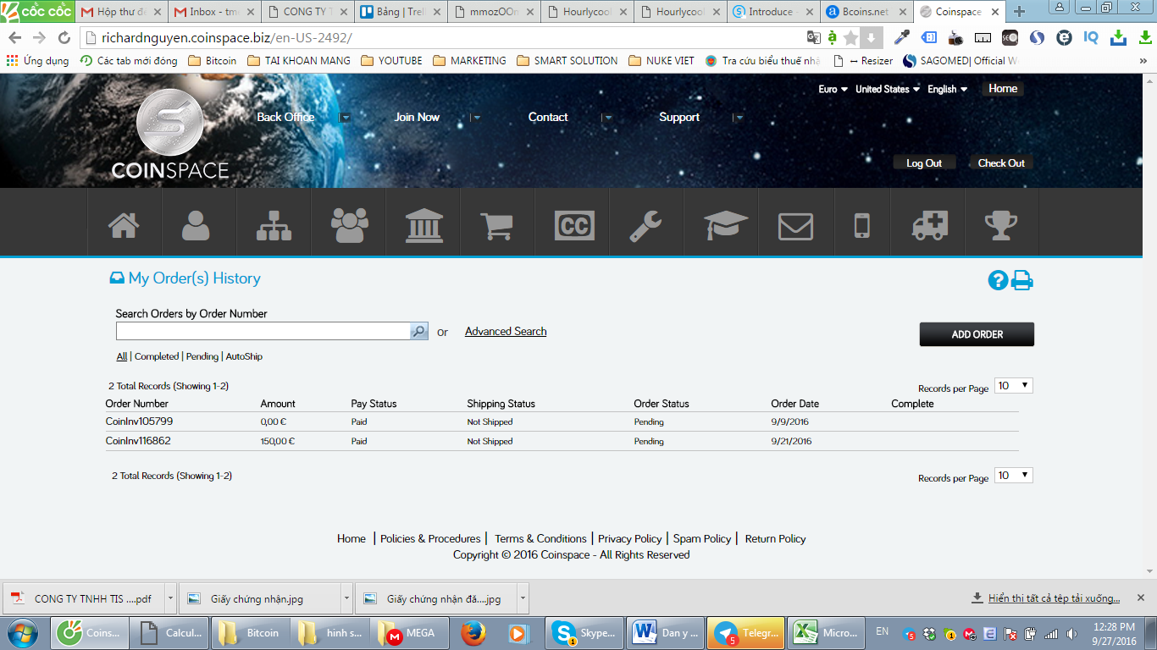The image size is (1157, 650).
Task: Click the order number search field
Action: tap(263, 332)
